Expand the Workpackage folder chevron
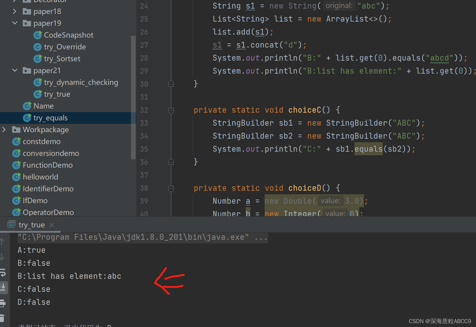The height and width of the screenshot is (327, 476). pyautogui.click(x=4, y=129)
